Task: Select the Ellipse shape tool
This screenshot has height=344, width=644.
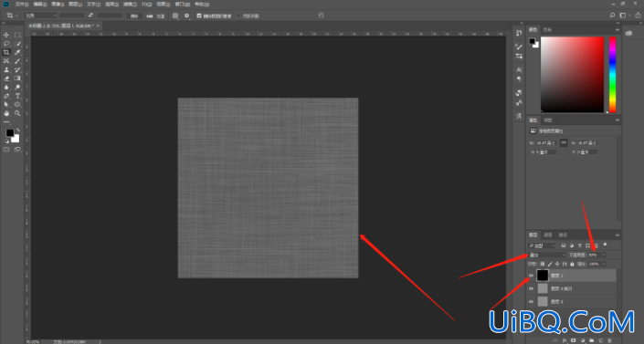Action: point(17,104)
